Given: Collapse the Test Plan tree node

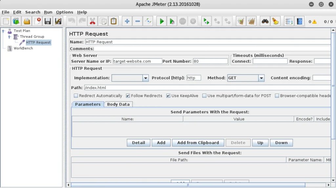Looking at the screenshot, I should tap(3, 31).
